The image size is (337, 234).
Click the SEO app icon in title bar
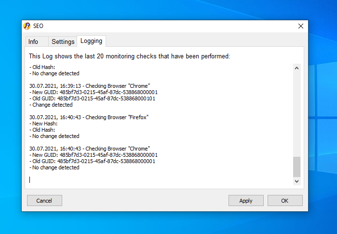[x=27, y=26]
